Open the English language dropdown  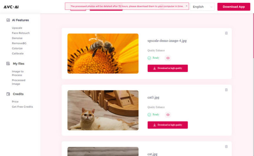pyautogui.click(x=202, y=7)
